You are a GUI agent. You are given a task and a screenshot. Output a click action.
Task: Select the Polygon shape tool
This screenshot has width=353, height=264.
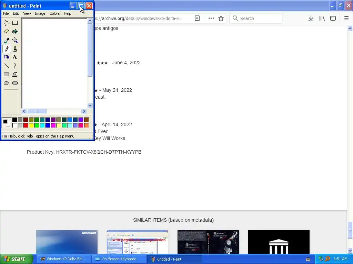15,74
